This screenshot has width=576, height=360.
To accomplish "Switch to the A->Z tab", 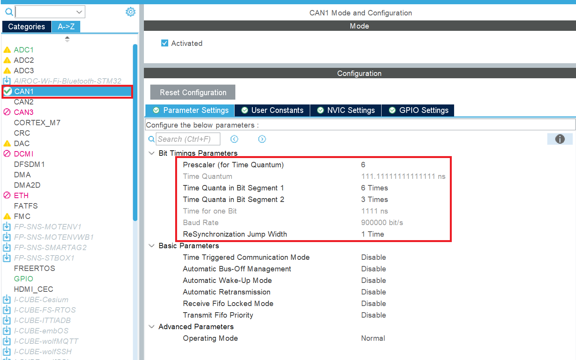I will pos(66,27).
